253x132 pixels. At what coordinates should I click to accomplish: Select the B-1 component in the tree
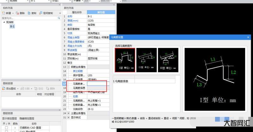click(12, 26)
